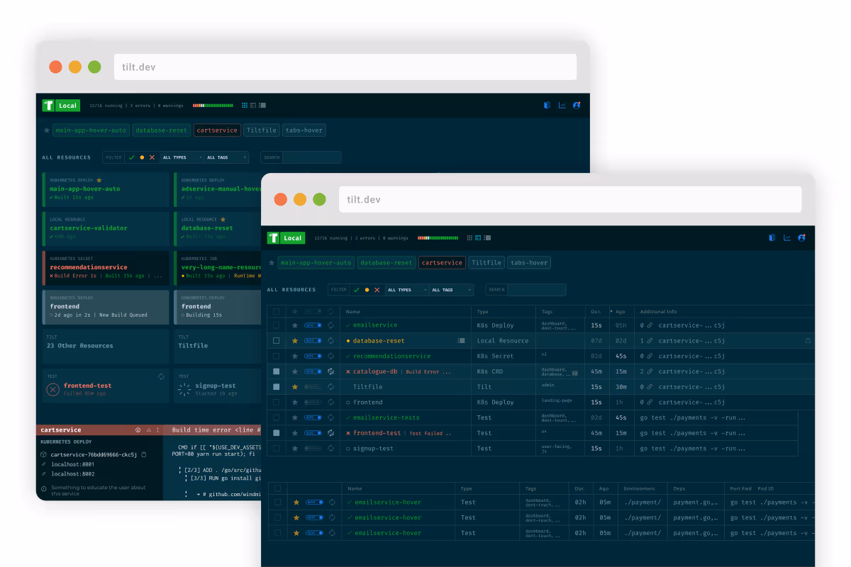Filter by green checkmark status in front window
Viewport: 851px width, 567px height.
[x=357, y=290]
